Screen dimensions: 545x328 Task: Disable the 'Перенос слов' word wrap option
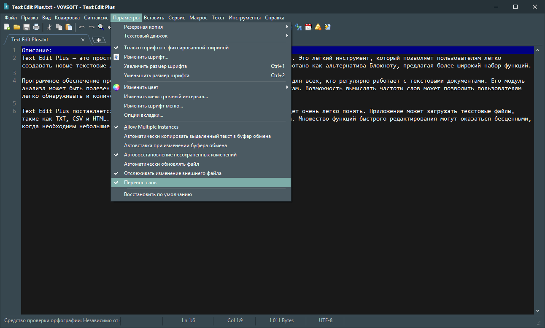point(140,183)
